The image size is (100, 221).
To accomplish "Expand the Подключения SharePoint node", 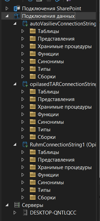I will (7, 9).
